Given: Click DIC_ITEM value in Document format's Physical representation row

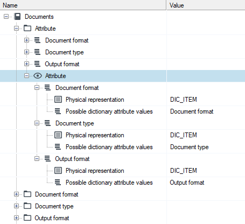Looking at the screenshot, I should (184, 100).
